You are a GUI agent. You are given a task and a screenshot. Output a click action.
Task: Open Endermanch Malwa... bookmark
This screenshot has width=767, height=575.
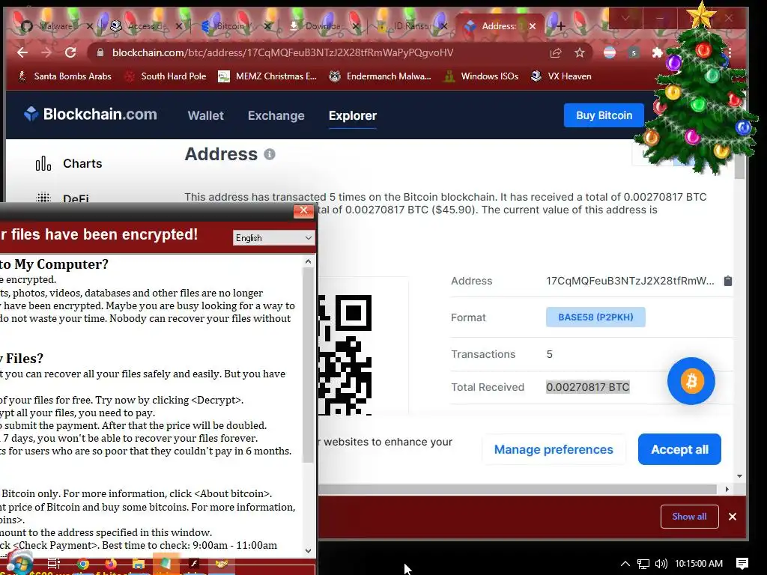380,76
